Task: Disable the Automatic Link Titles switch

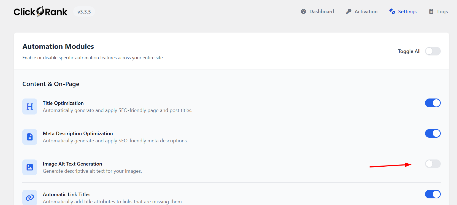Action: [x=433, y=194]
